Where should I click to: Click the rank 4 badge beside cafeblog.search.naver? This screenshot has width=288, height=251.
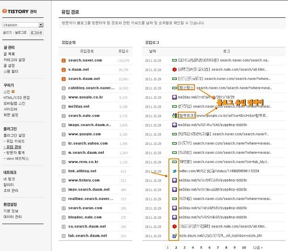click(x=63, y=88)
